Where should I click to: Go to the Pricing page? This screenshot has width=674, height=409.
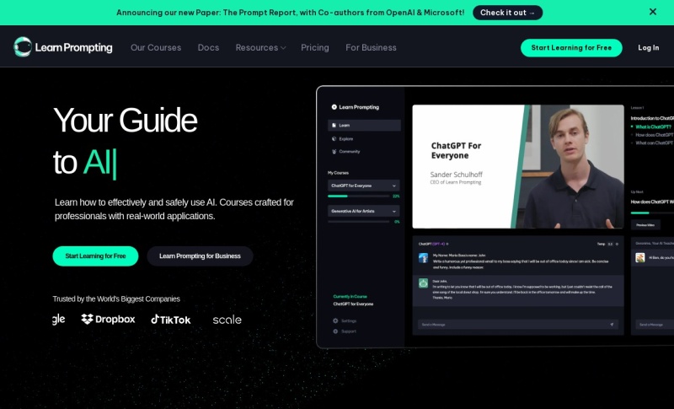click(x=314, y=48)
